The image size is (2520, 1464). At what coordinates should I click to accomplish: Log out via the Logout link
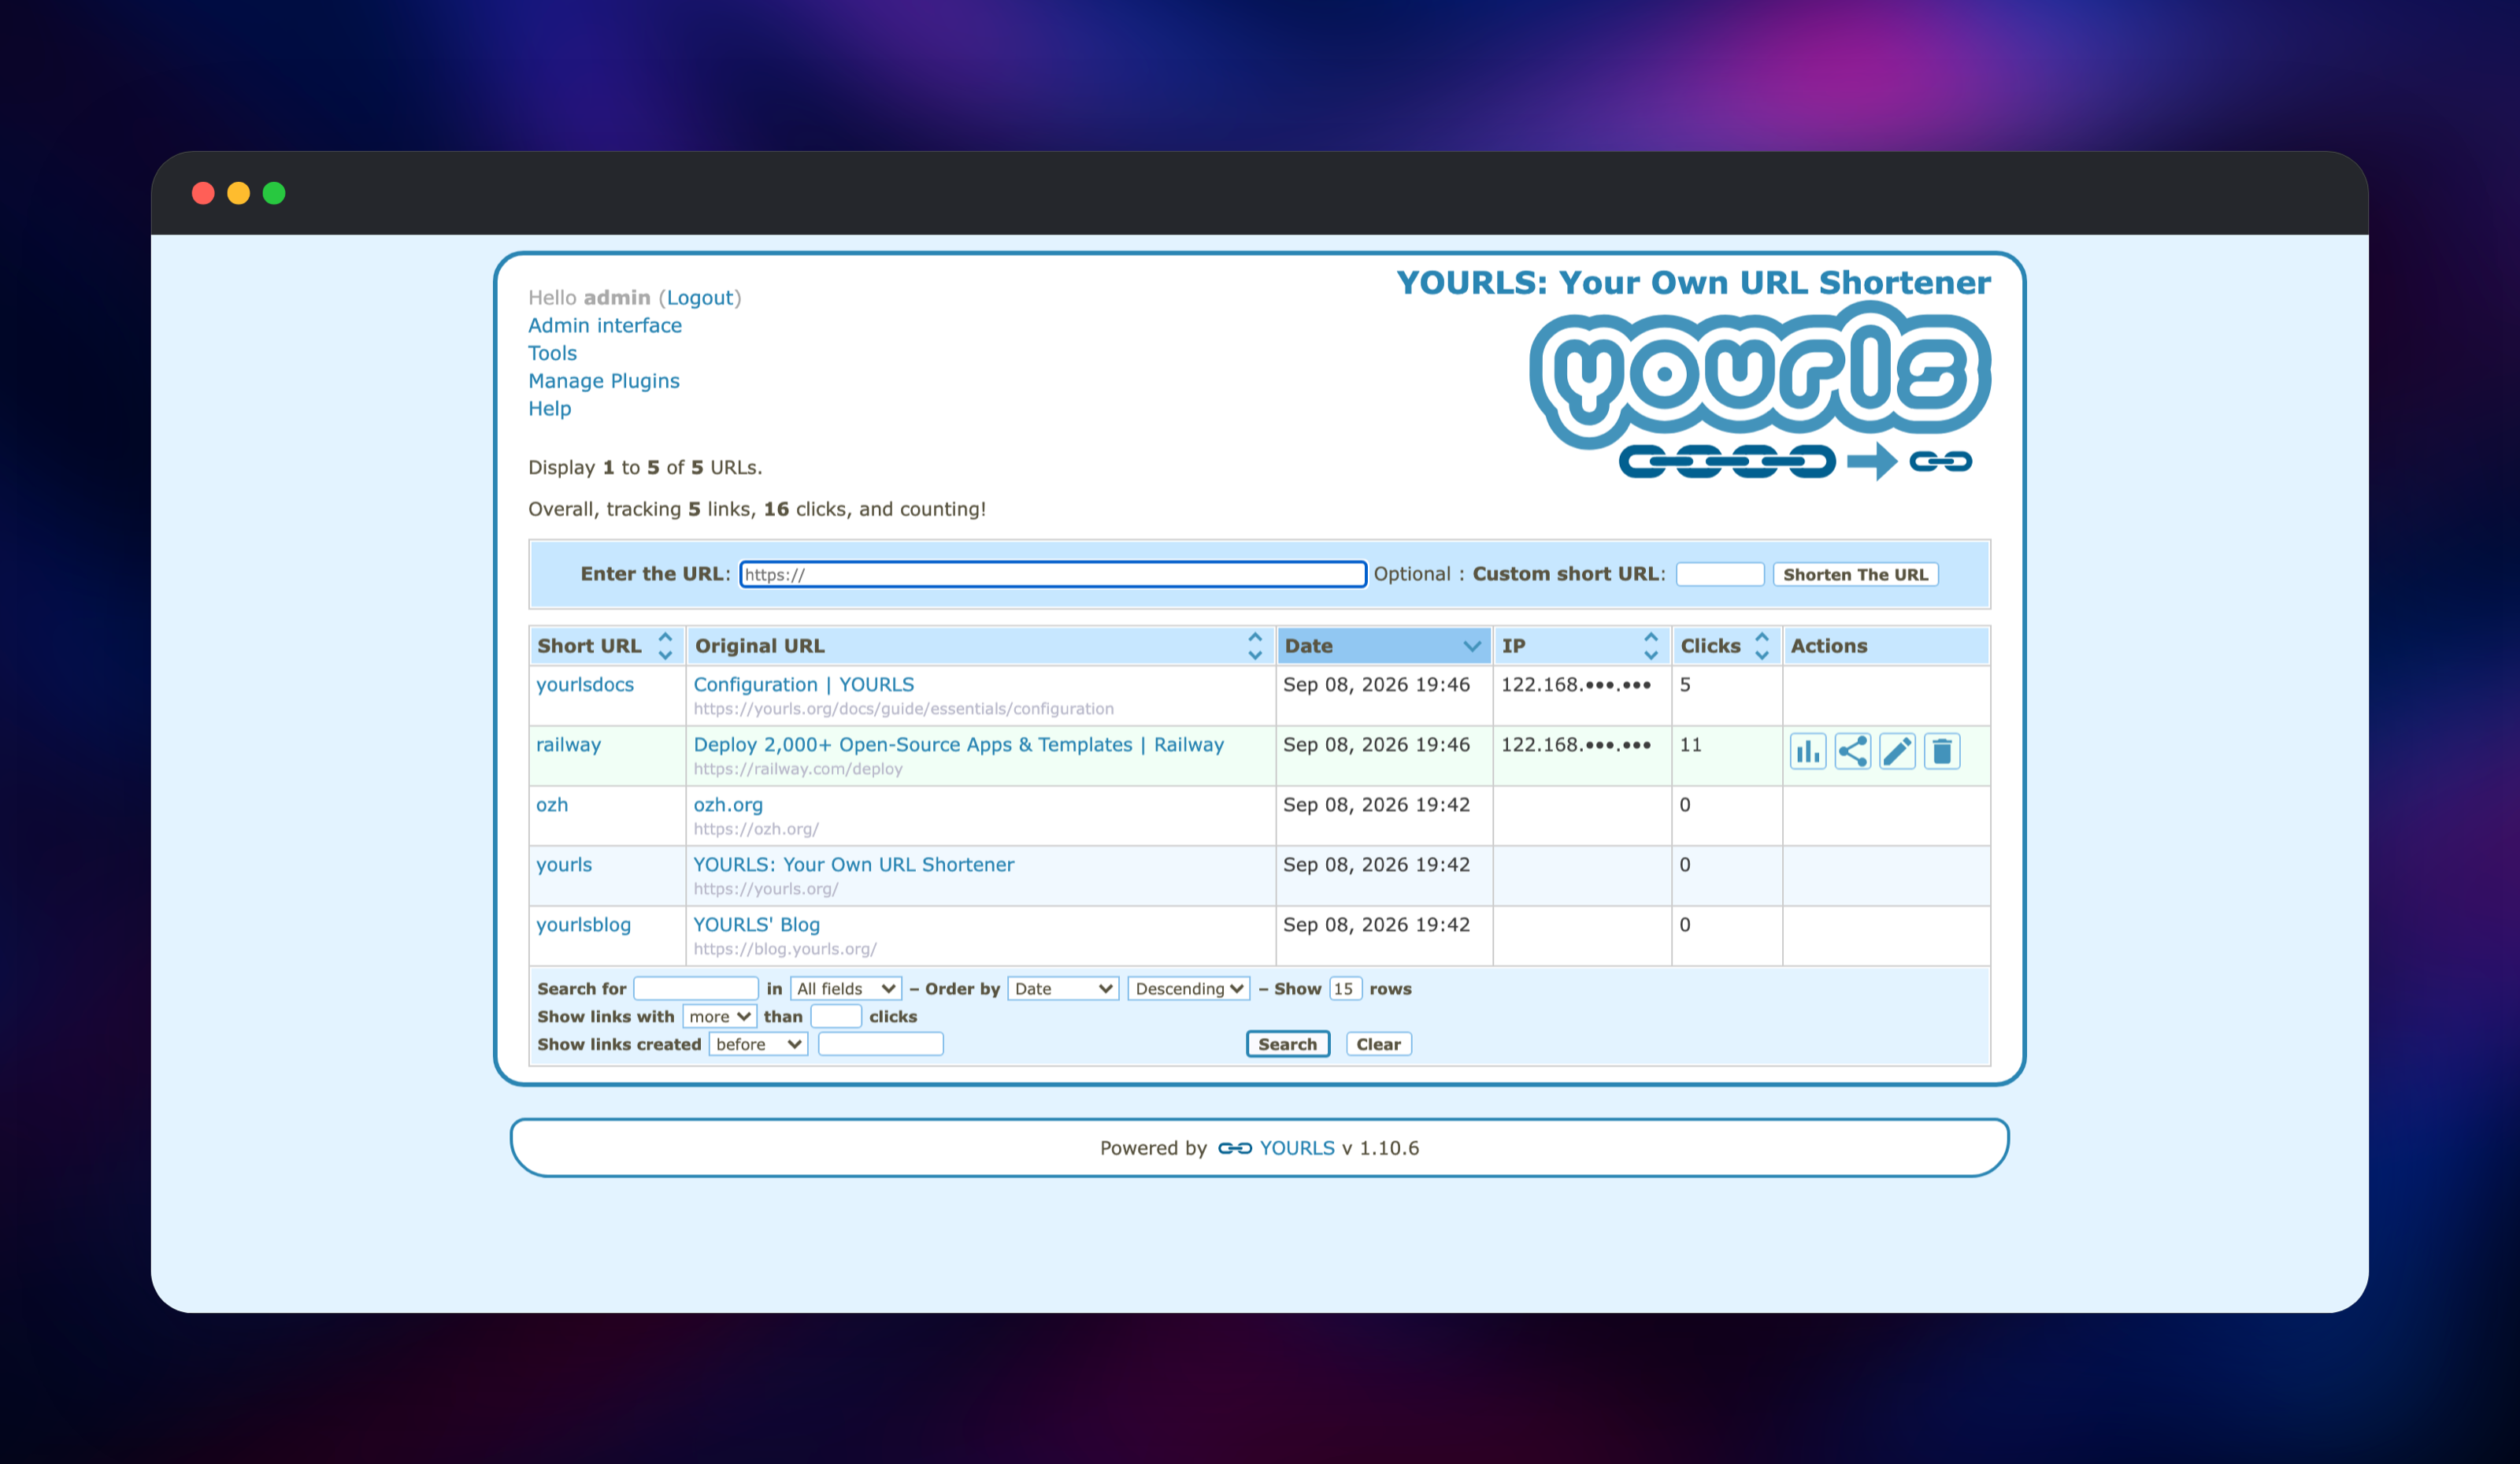[700, 297]
